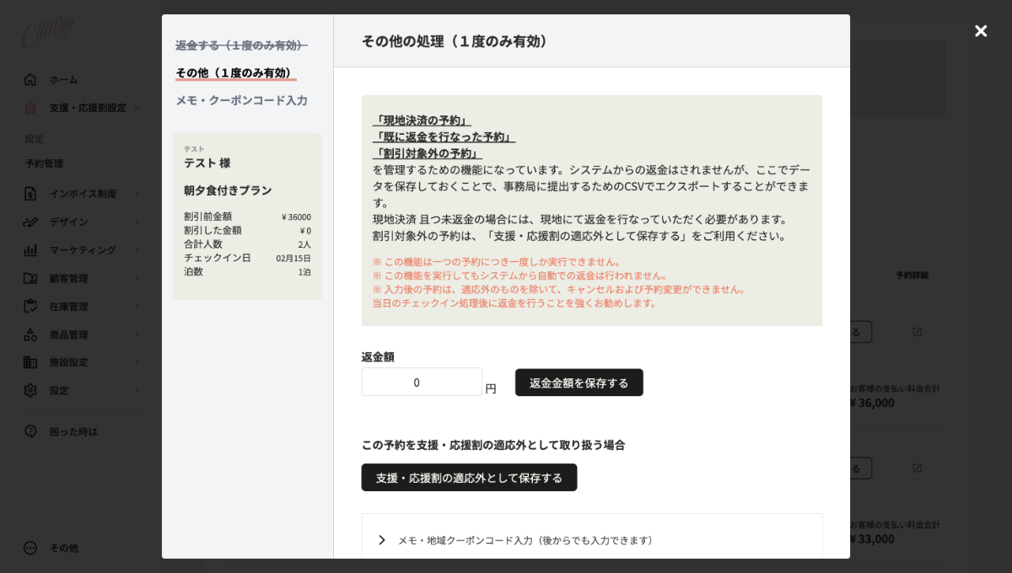
Task: Click 支援・応援割の適応外として保存する button
Action: (x=469, y=478)
